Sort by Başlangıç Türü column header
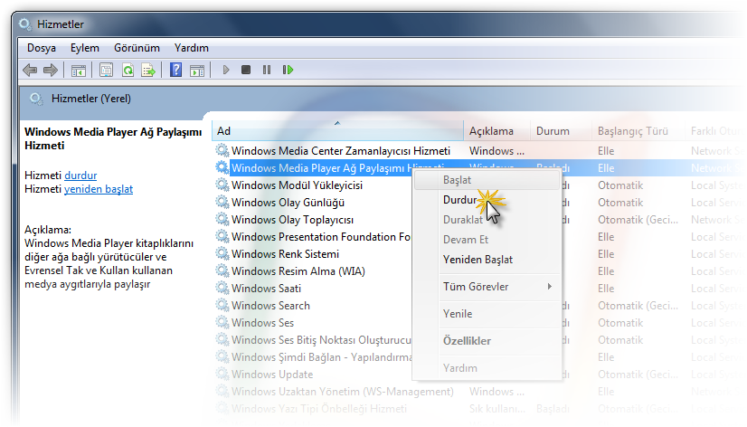747x427 pixels. coord(638,131)
